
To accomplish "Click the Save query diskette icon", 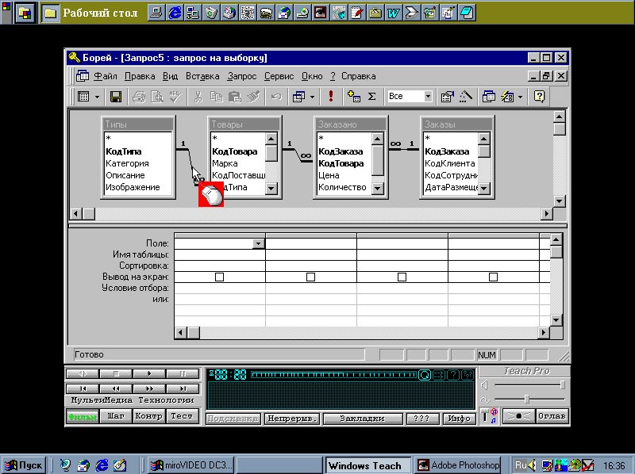I will click(x=116, y=97).
